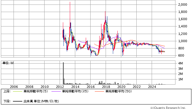Select the 単純移動平均(5) legend label

[36, 91]
